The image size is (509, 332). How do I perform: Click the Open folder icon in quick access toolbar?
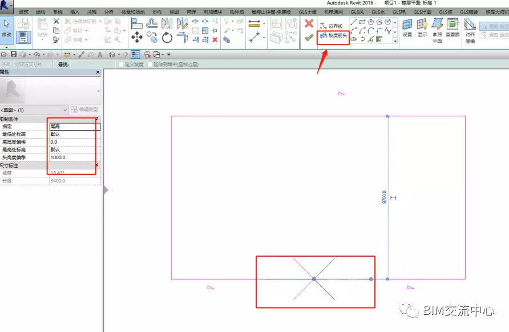click(4, 55)
